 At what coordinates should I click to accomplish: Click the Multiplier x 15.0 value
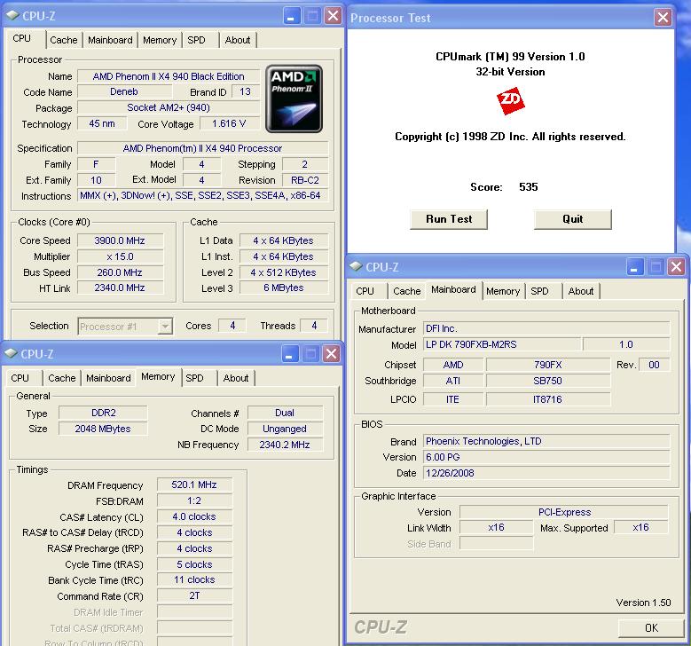120,256
